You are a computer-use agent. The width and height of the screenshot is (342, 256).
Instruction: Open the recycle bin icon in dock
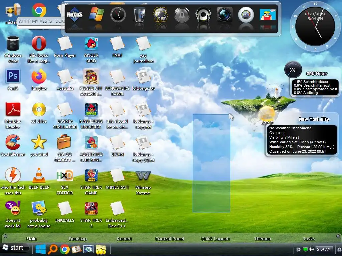(x=139, y=15)
